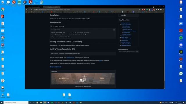Open the PayPal bookmark
This screenshot has width=186, height=104.
click(x=112, y=12)
